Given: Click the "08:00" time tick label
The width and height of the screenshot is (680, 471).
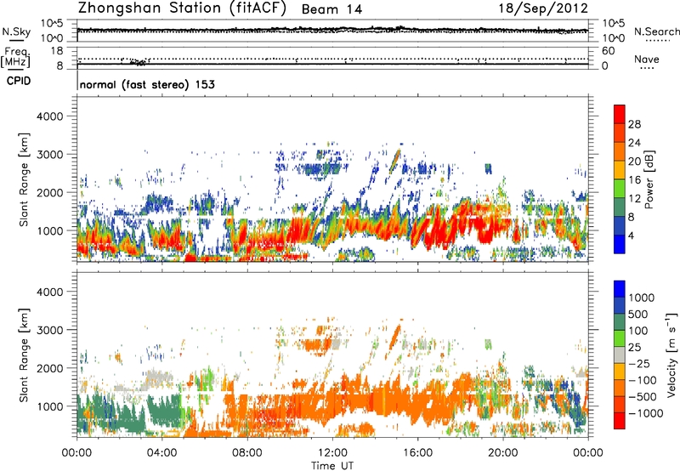Looking at the screenshot, I should (247, 453).
